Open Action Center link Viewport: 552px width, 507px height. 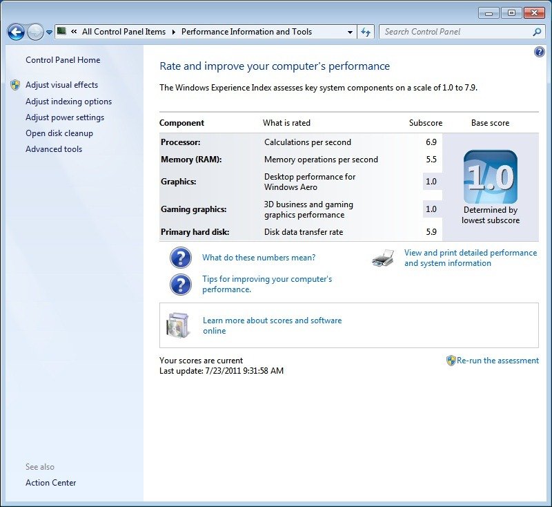[50, 483]
